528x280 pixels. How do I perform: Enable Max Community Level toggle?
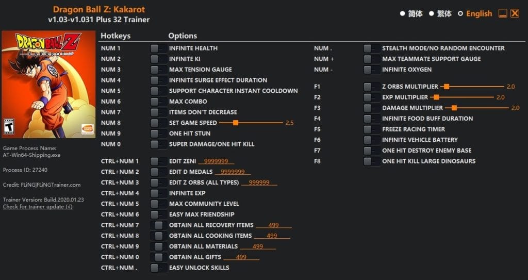pos(158,204)
